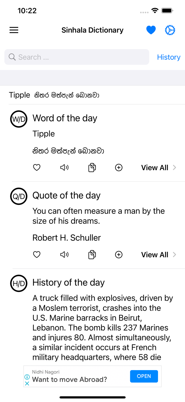This screenshot has width=185, height=402.
Task: Open info icon on the advertisement
Action: [x=27, y=377]
